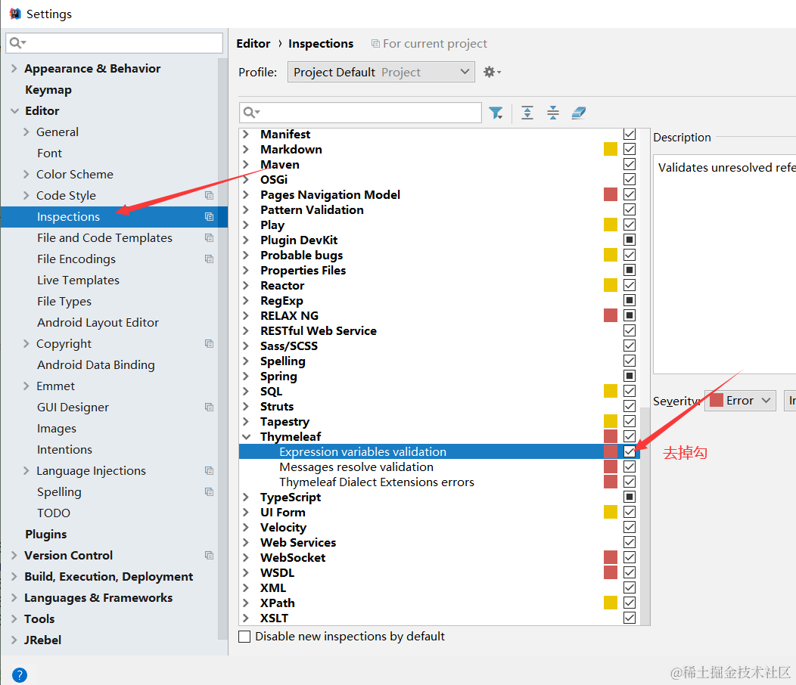Click the Expand All icon in the inspections toolbar
Viewport: 796px width, 685px height.
[x=527, y=113]
